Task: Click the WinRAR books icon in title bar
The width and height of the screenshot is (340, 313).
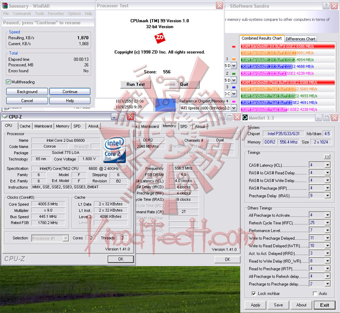Action: point(5,6)
